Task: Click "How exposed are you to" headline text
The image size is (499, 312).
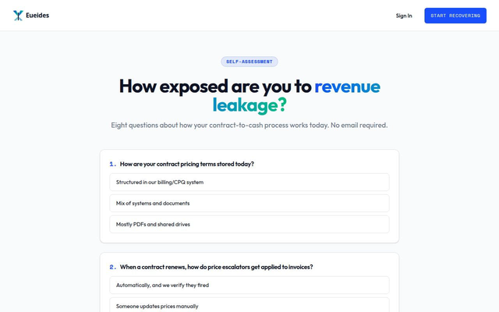Action: (215, 87)
